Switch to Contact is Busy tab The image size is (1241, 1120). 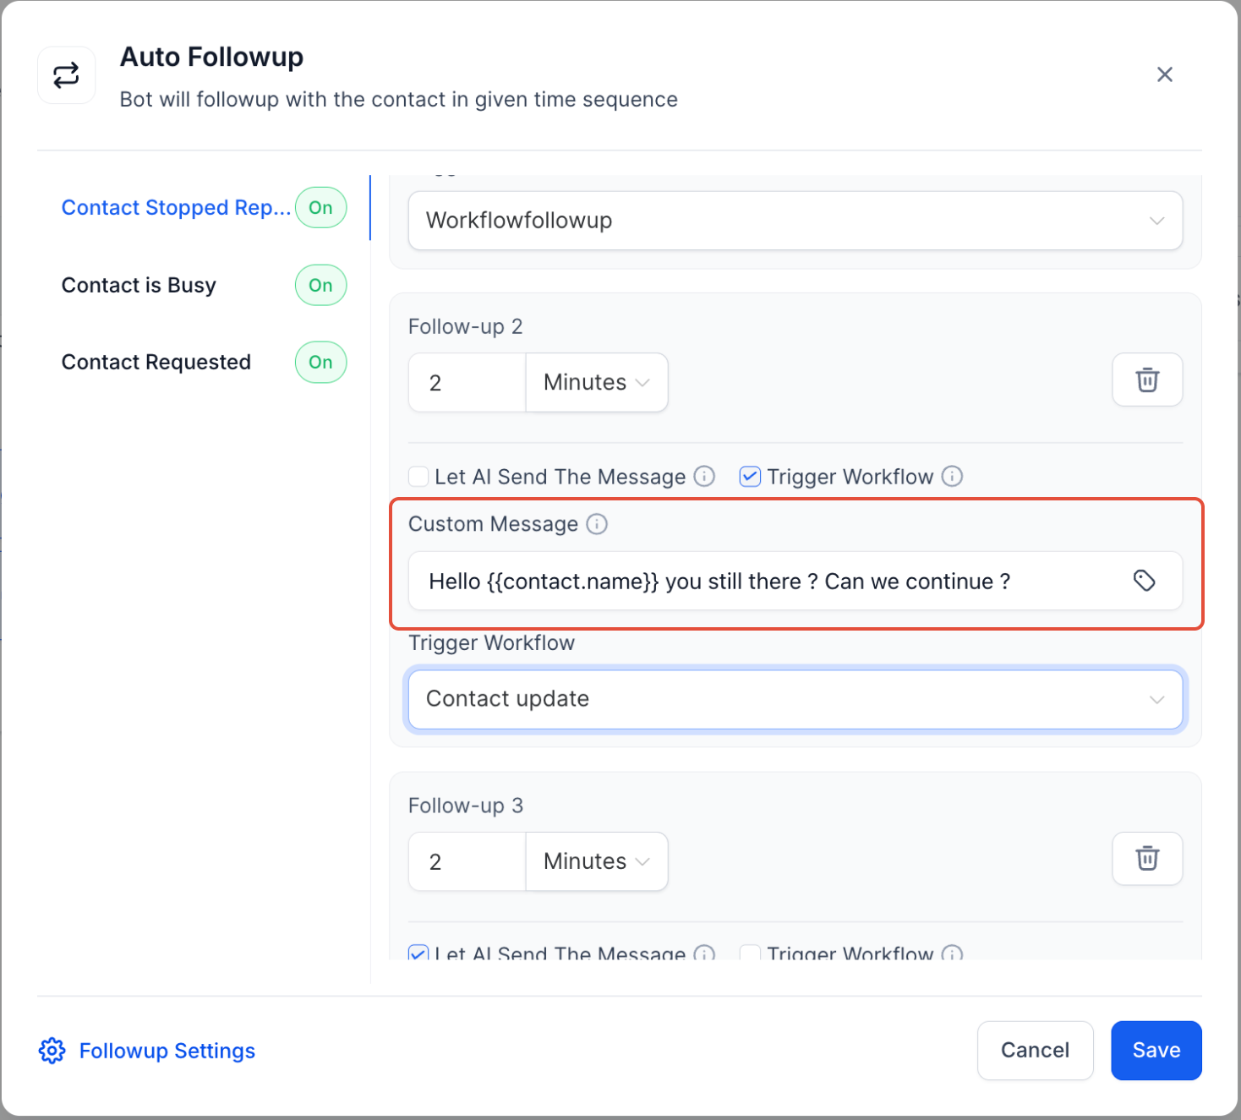click(x=139, y=286)
